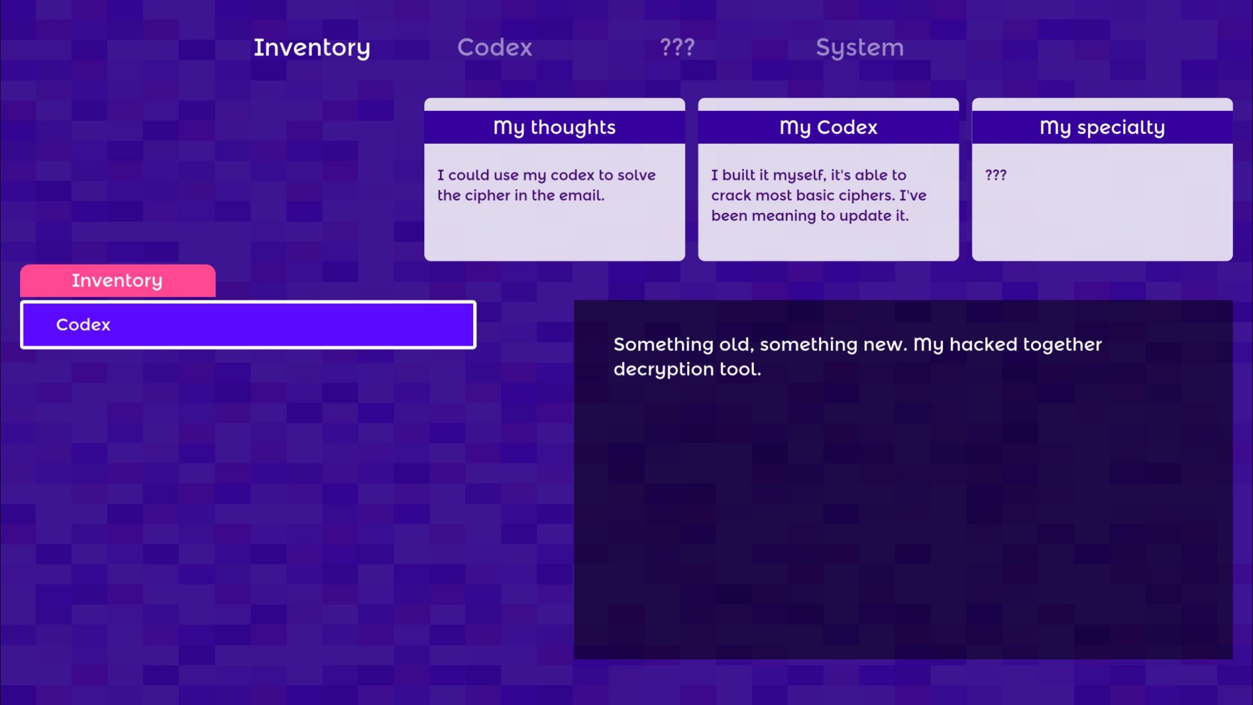
Task: Click 'the cipher in the email' line
Action: click(x=521, y=195)
